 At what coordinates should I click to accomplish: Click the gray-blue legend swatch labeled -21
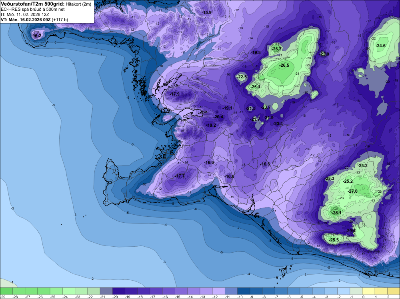pyautogui.click(x=106, y=291)
